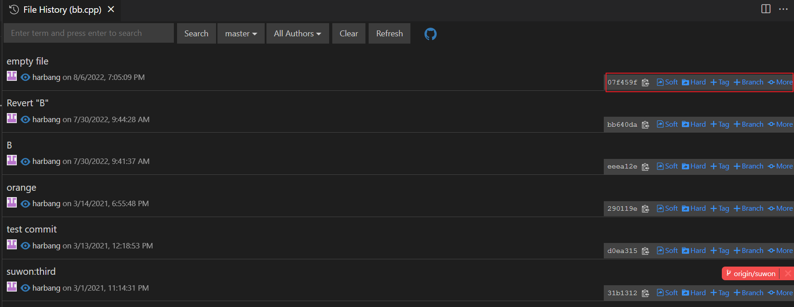Open the GitHub icon in the toolbar
This screenshot has height=307, width=794.
(x=430, y=34)
